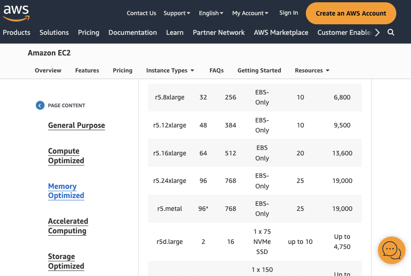Expand the My Account menu
The height and width of the screenshot is (276, 411).
pos(250,13)
